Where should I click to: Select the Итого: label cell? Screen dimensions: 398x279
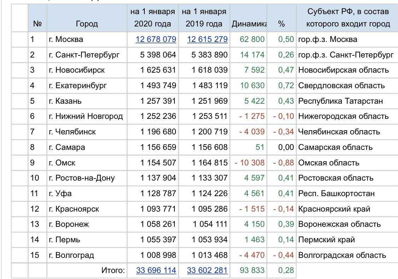click(87, 270)
